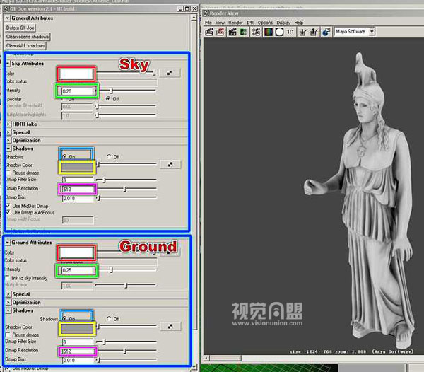Turn Ground Shadows On
The width and height of the screenshot is (424, 372).
65,319
